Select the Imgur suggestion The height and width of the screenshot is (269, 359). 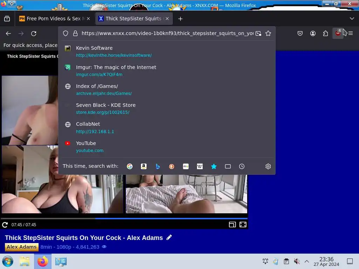[x=167, y=71]
